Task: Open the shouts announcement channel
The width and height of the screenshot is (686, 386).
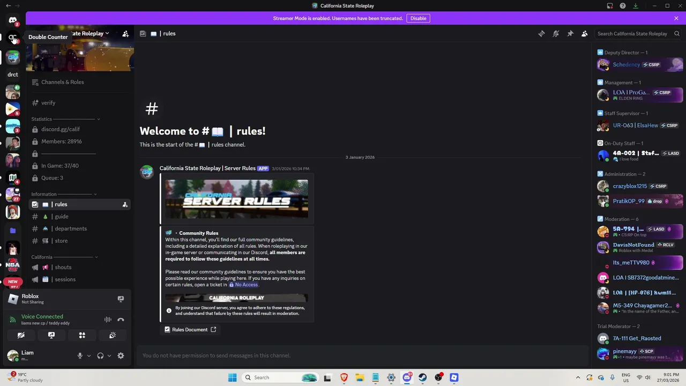Action: point(79,267)
